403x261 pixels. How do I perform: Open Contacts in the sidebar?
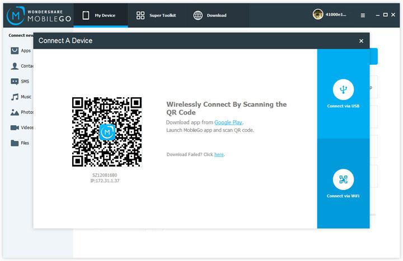pyautogui.click(x=22, y=66)
